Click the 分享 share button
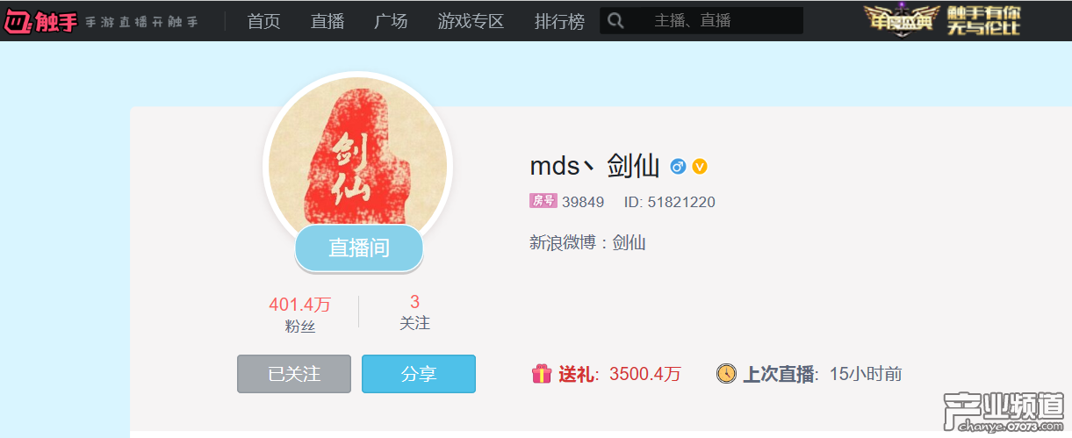Viewport: 1072px width, 438px height. click(419, 374)
